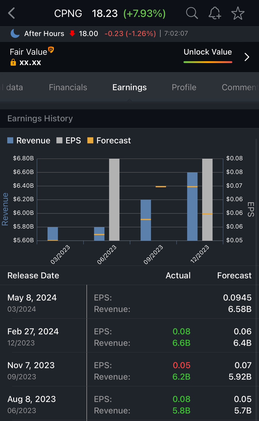Open Unlock Value chevron arrow
The height and width of the screenshot is (421, 259).
[247, 57]
